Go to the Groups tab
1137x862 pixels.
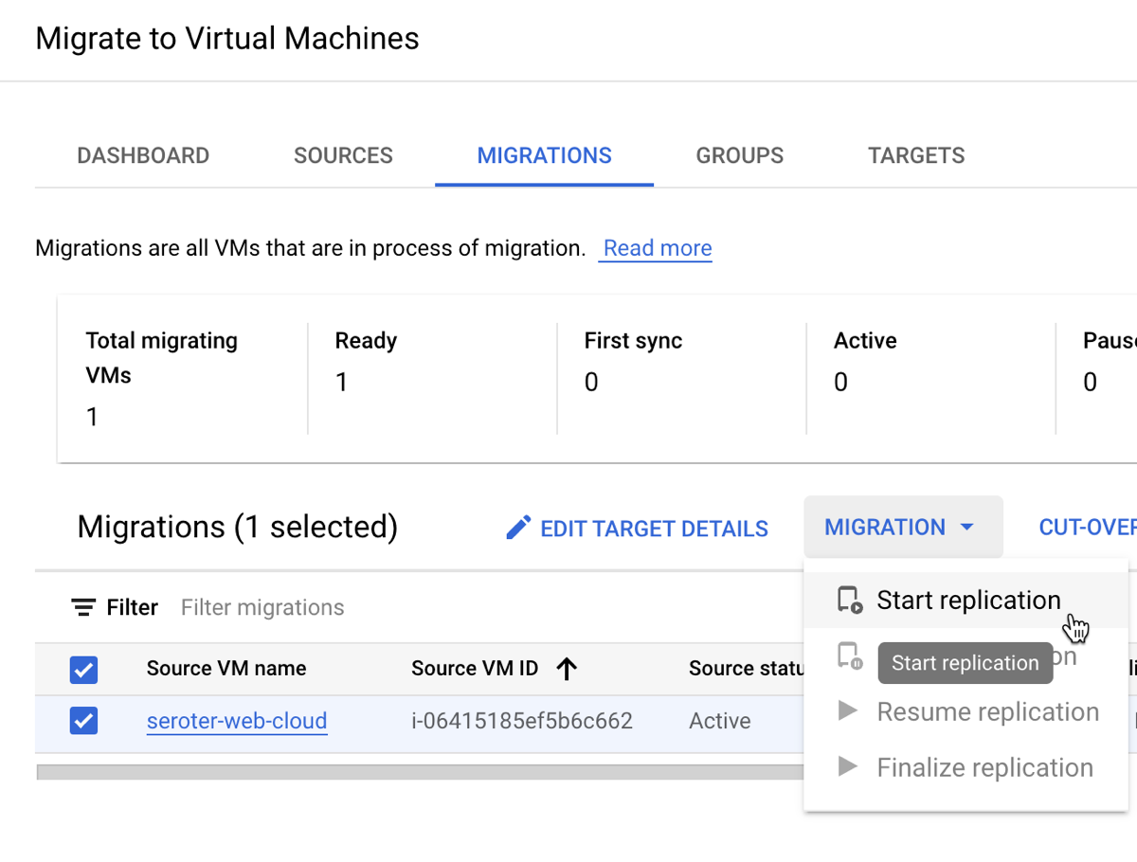tap(739, 156)
